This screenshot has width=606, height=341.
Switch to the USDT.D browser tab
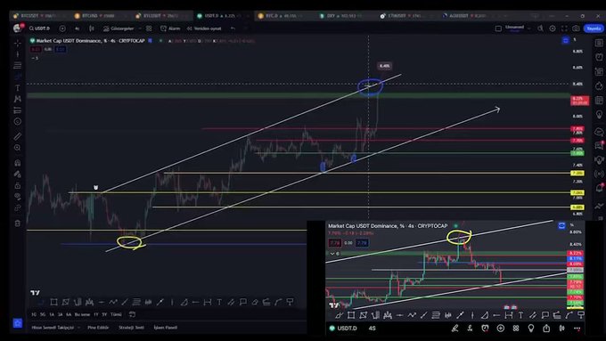pos(223,16)
